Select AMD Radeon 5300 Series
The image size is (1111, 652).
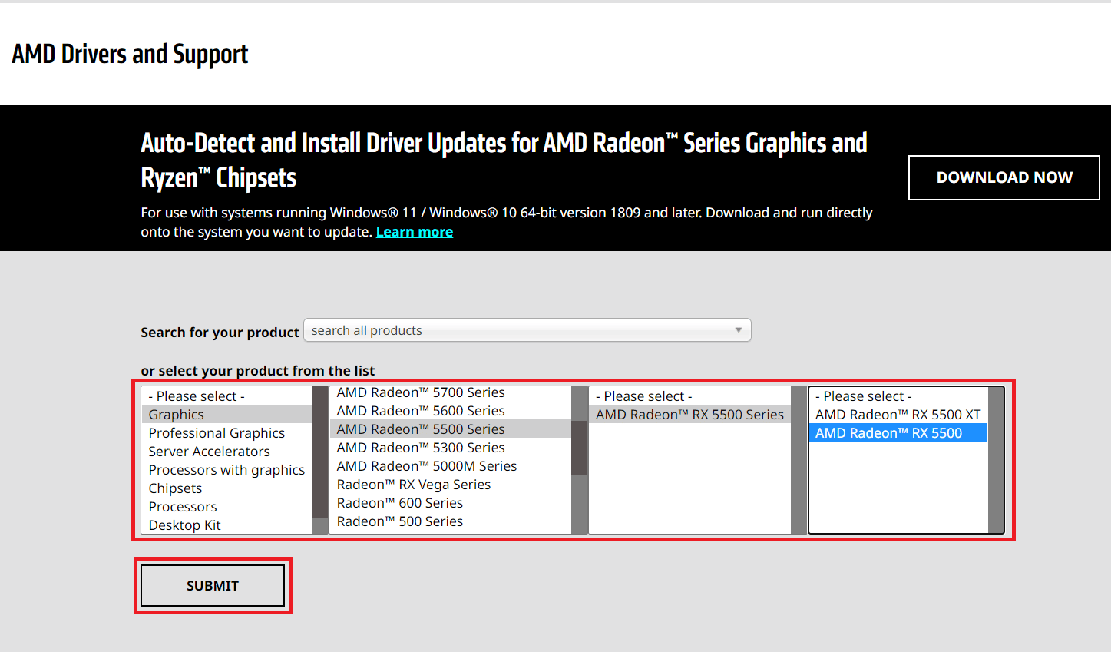pyautogui.click(x=451, y=448)
